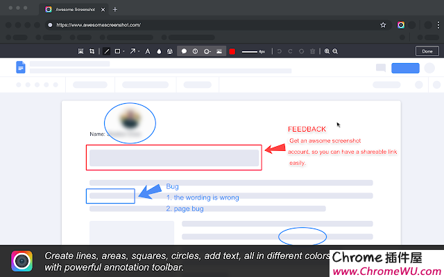Select the line drawing tool
This screenshot has width=444, height=277.
click(x=106, y=51)
